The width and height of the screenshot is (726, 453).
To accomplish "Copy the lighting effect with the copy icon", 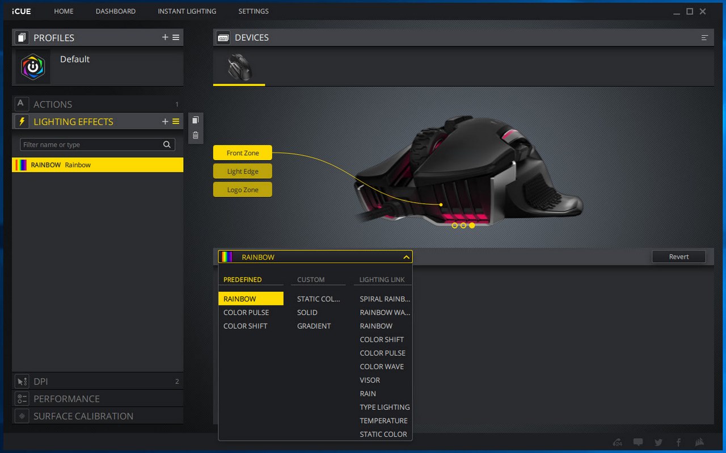I will [196, 120].
